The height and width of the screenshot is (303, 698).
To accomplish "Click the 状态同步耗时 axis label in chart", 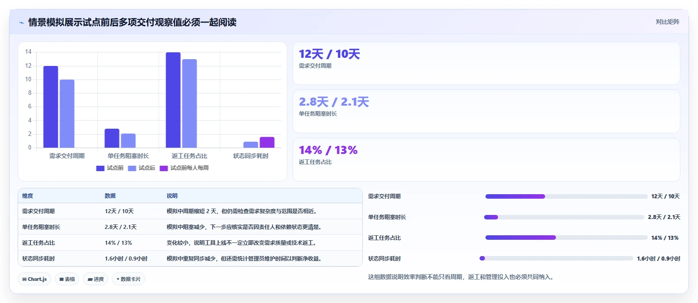I will 251,156.
